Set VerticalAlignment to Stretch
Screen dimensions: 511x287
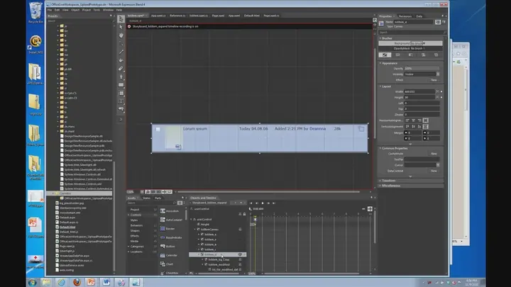425,126
